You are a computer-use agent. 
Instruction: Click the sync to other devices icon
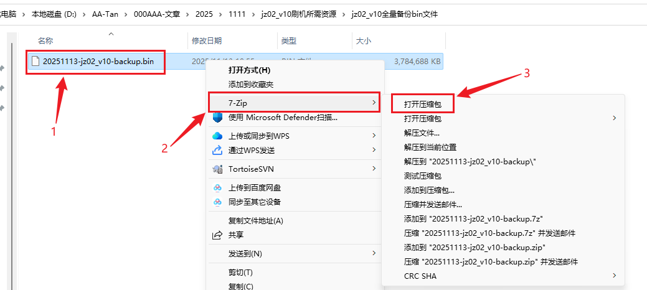[217, 202]
